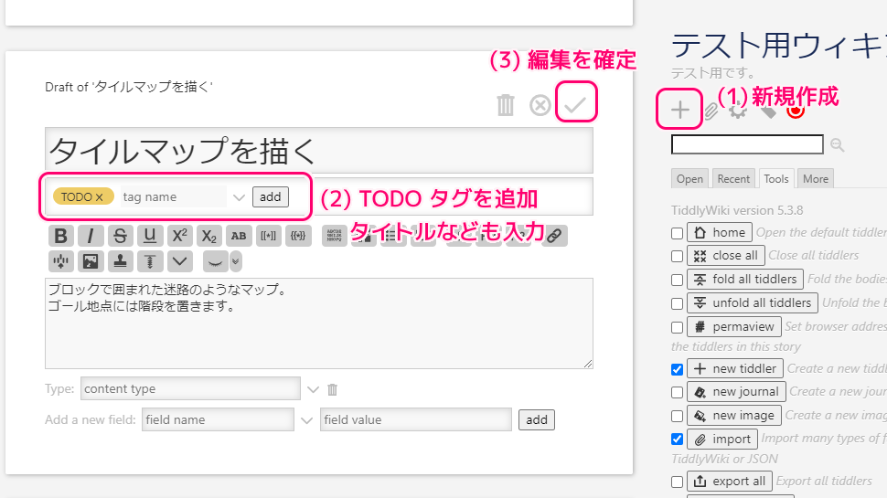The width and height of the screenshot is (887, 498).
Task: Toggle the close all checkbox
Action: [x=677, y=256]
